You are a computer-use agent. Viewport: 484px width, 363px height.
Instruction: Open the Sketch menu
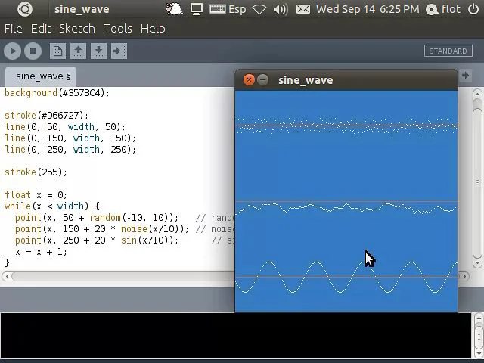click(x=77, y=29)
